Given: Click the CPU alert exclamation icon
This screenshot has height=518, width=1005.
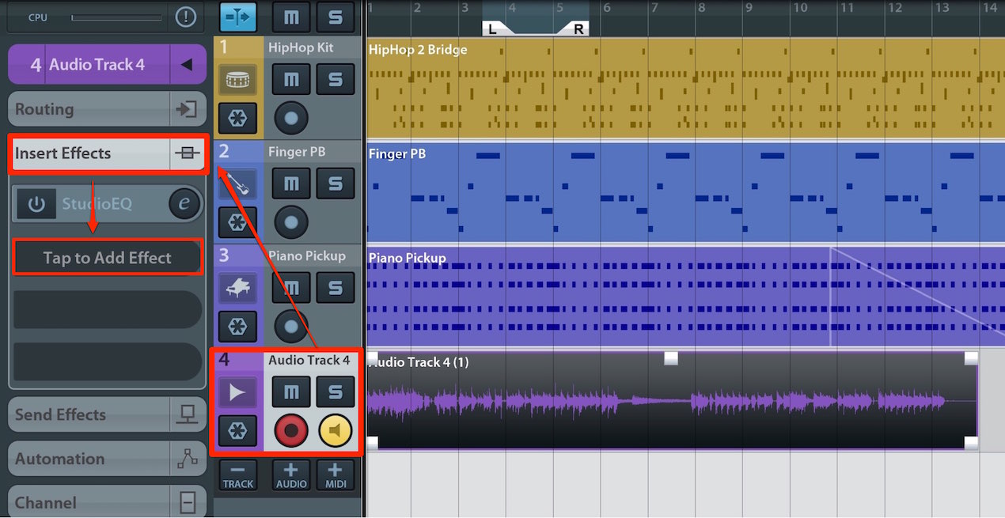Looking at the screenshot, I should point(187,16).
